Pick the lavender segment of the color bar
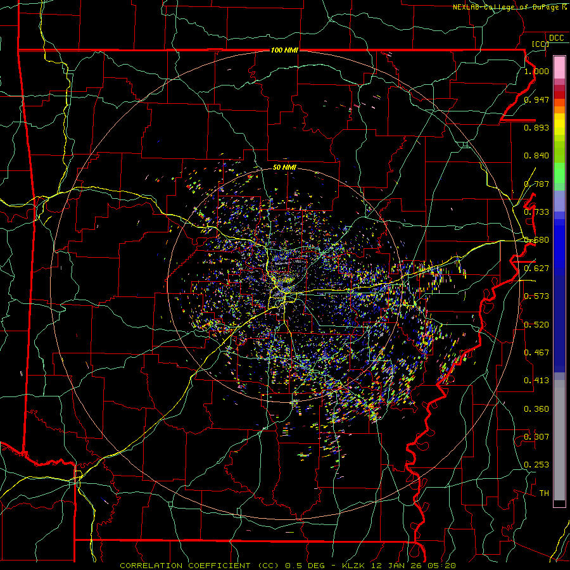570x570 pixels. [559, 201]
